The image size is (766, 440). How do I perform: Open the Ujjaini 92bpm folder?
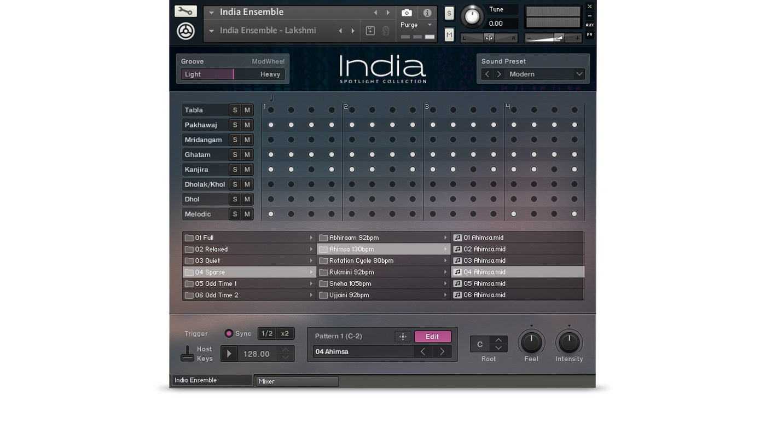tap(384, 295)
